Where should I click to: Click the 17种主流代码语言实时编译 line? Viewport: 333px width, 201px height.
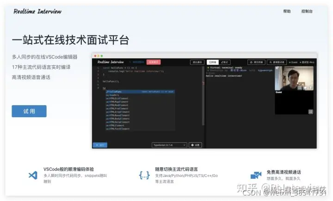click(41, 67)
